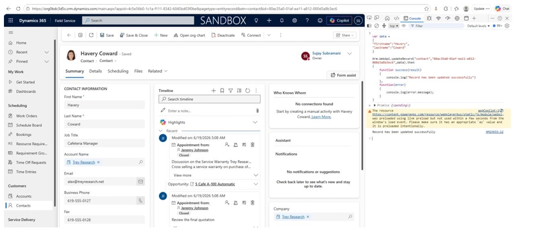Click Save in the command bar
Viewport: 541px width, 237px height.
click(x=107, y=35)
